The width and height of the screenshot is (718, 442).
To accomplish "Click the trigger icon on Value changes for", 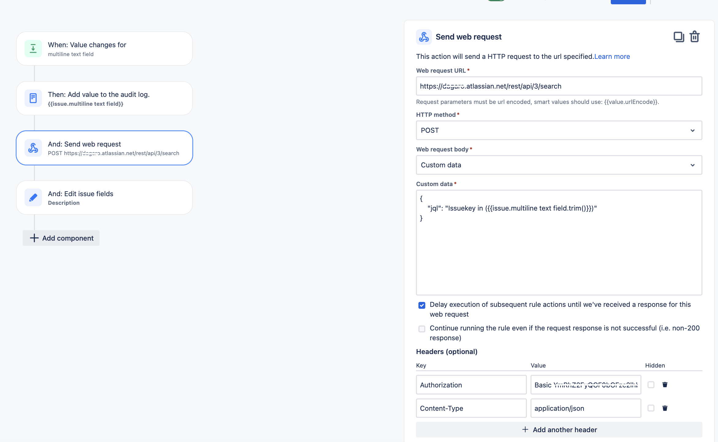I will pos(33,48).
